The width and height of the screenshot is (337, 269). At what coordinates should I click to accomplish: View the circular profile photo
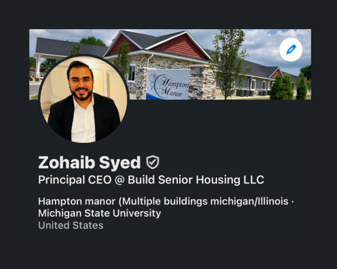(84, 99)
